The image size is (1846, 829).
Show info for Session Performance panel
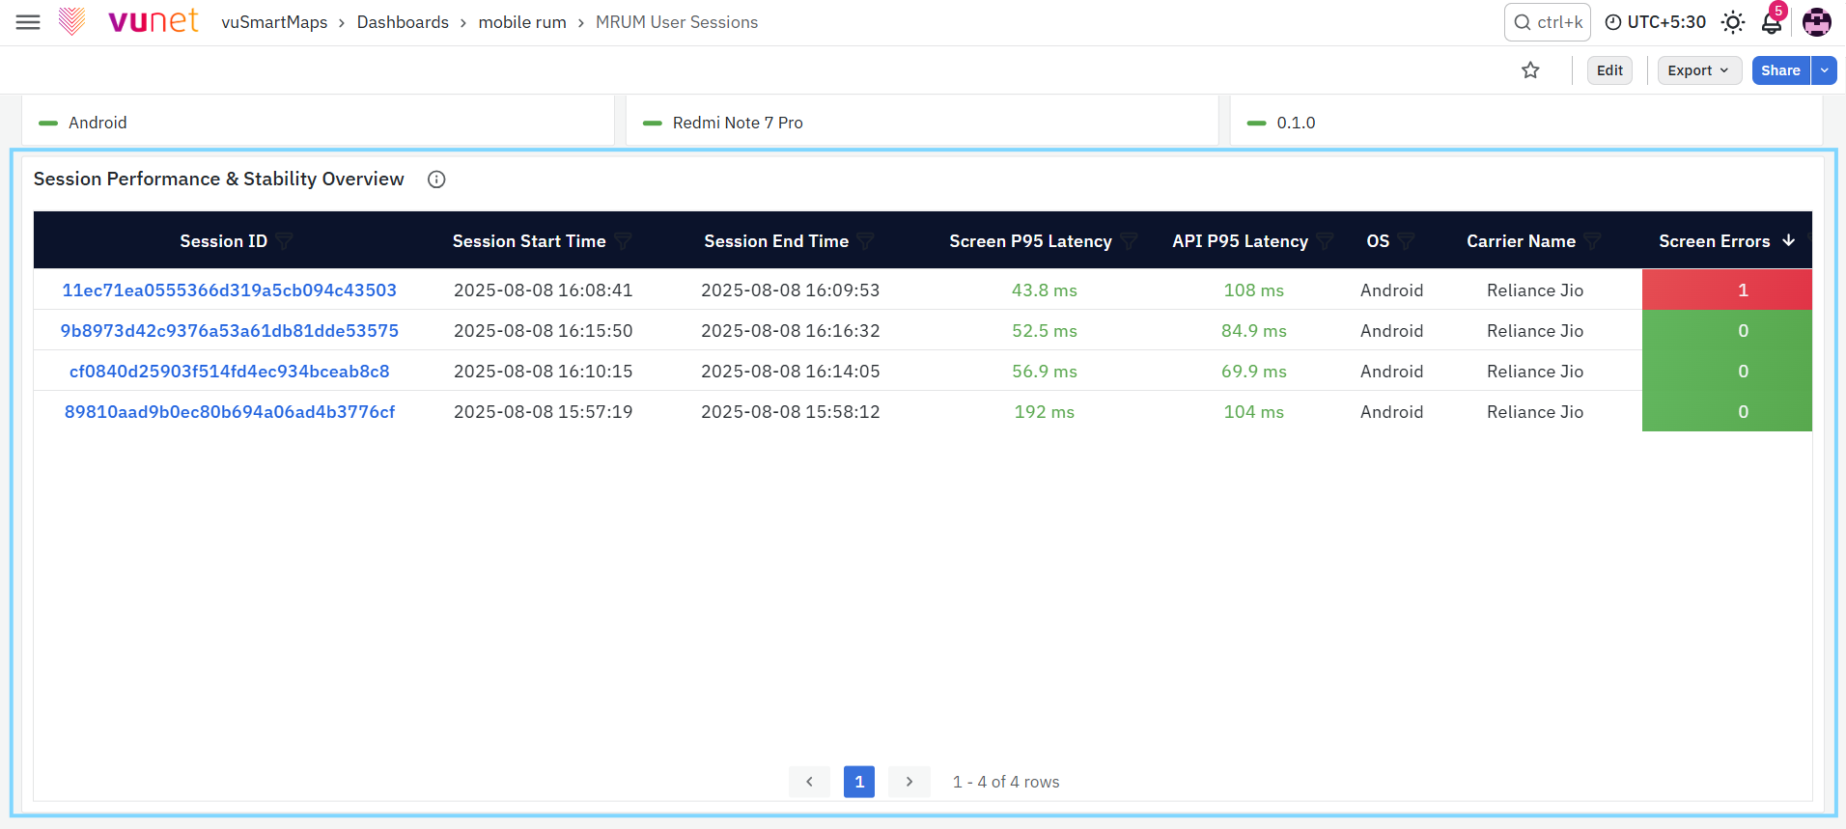pyautogui.click(x=436, y=180)
